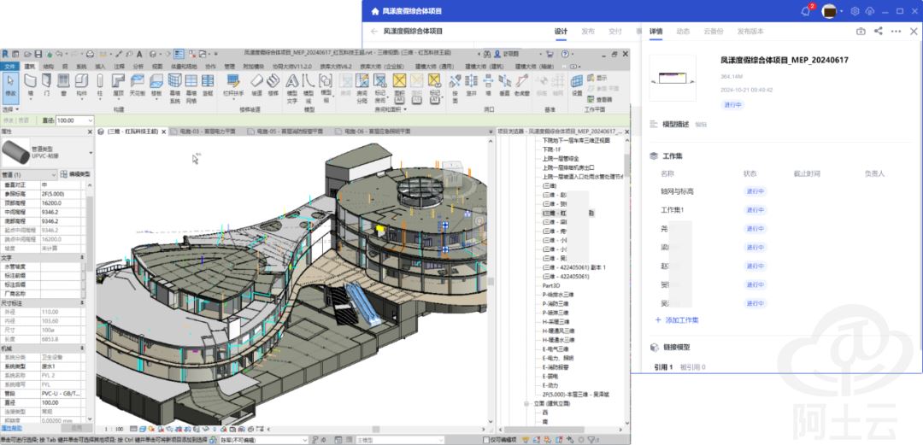This screenshot has width=923, height=445.
Task: Open the notification bell in cloud header
Action: coord(806,10)
